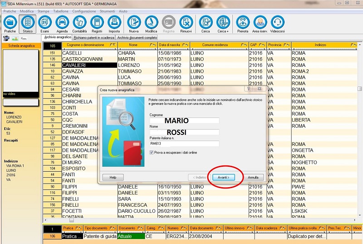Open the Area riservata icon

pyautogui.click(x=260, y=23)
